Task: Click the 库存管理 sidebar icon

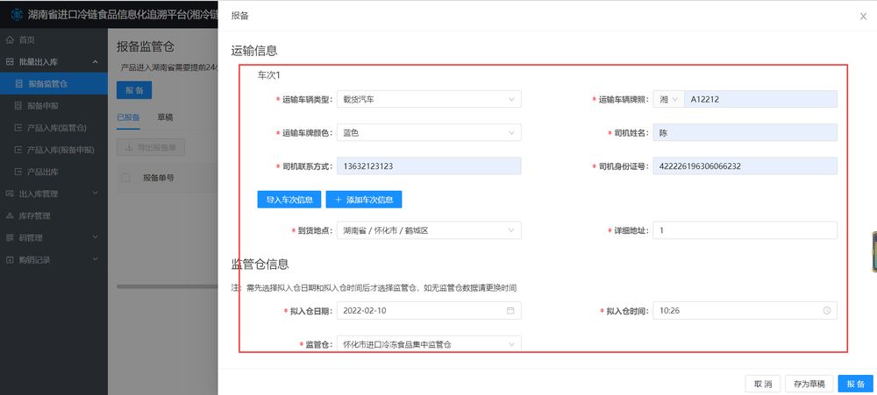Action: (11, 215)
